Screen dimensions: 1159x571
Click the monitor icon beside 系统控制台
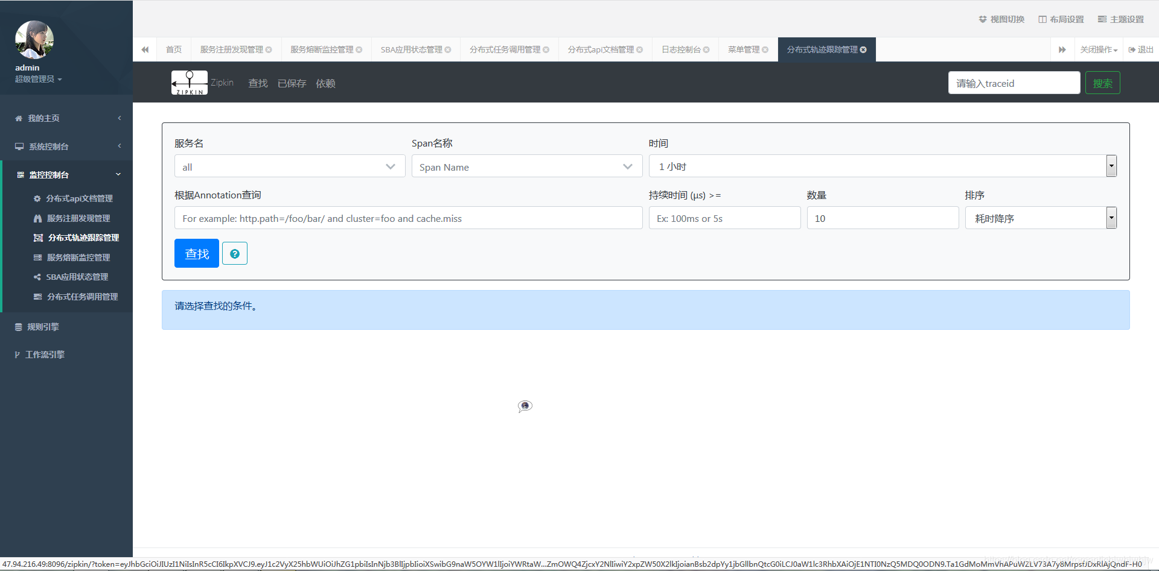tap(19, 147)
